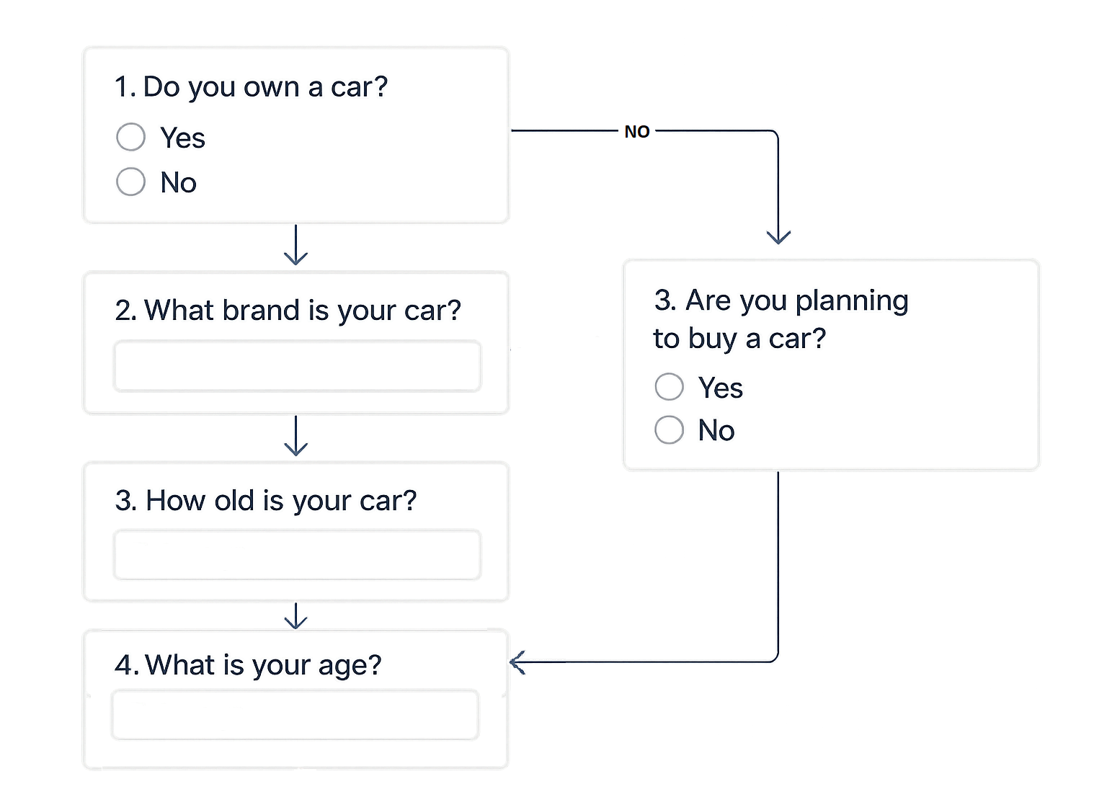The height and width of the screenshot is (797, 1107).
Task: Click the 'How old is your car?' heading
Action: click(x=266, y=501)
